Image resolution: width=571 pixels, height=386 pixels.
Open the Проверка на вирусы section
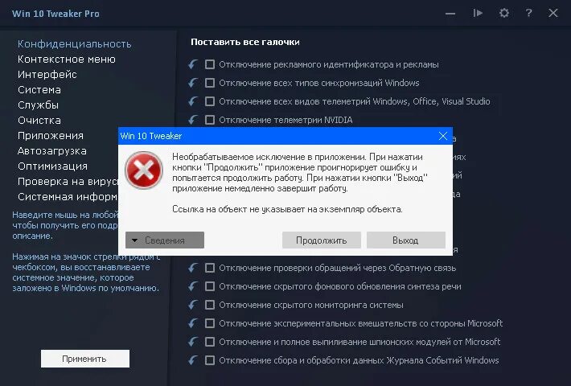coord(68,182)
